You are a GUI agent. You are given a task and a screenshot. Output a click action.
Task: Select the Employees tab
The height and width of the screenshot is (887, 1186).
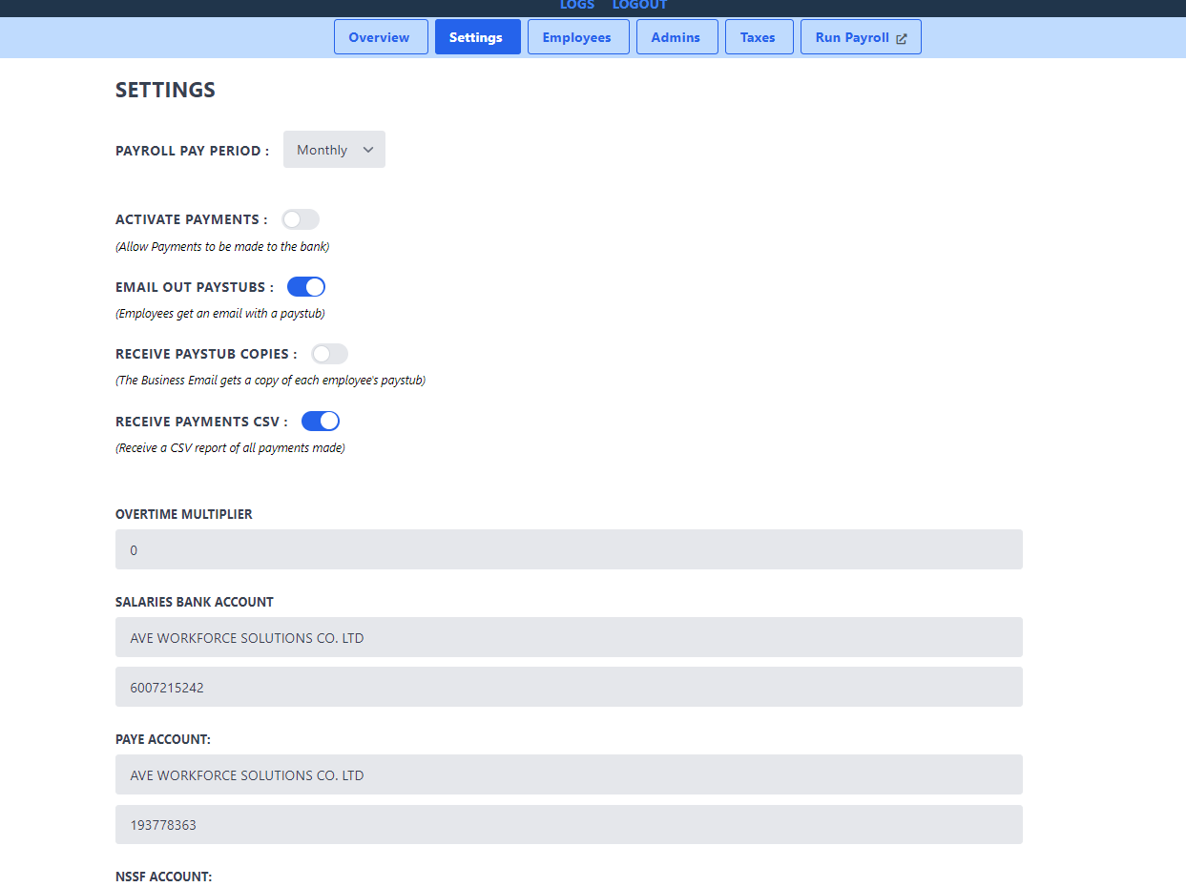tap(578, 37)
